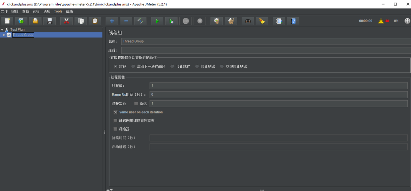The height and width of the screenshot is (191, 411).
Task: Open an existing JMX file
Action: coord(35,21)
